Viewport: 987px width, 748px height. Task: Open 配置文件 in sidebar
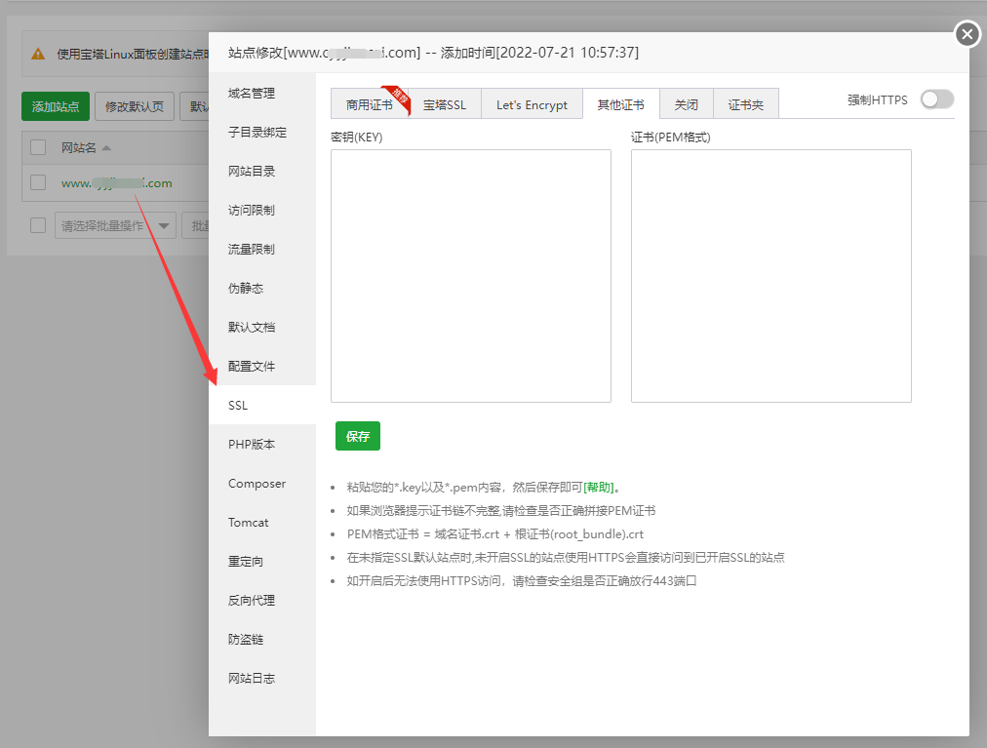pos(262,367)
